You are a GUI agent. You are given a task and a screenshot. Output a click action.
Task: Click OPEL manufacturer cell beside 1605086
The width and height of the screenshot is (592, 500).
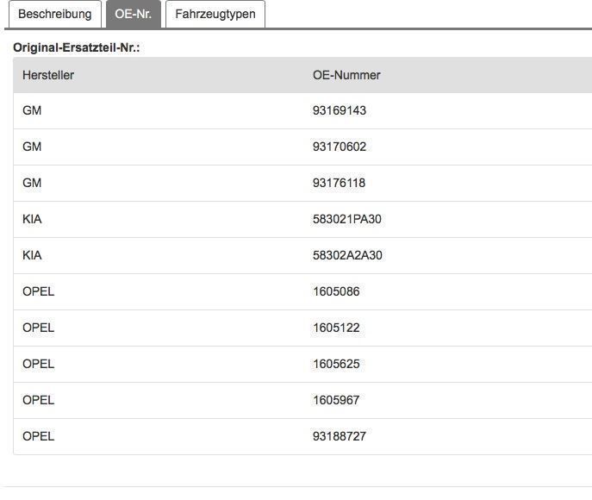tap(38, 291)
